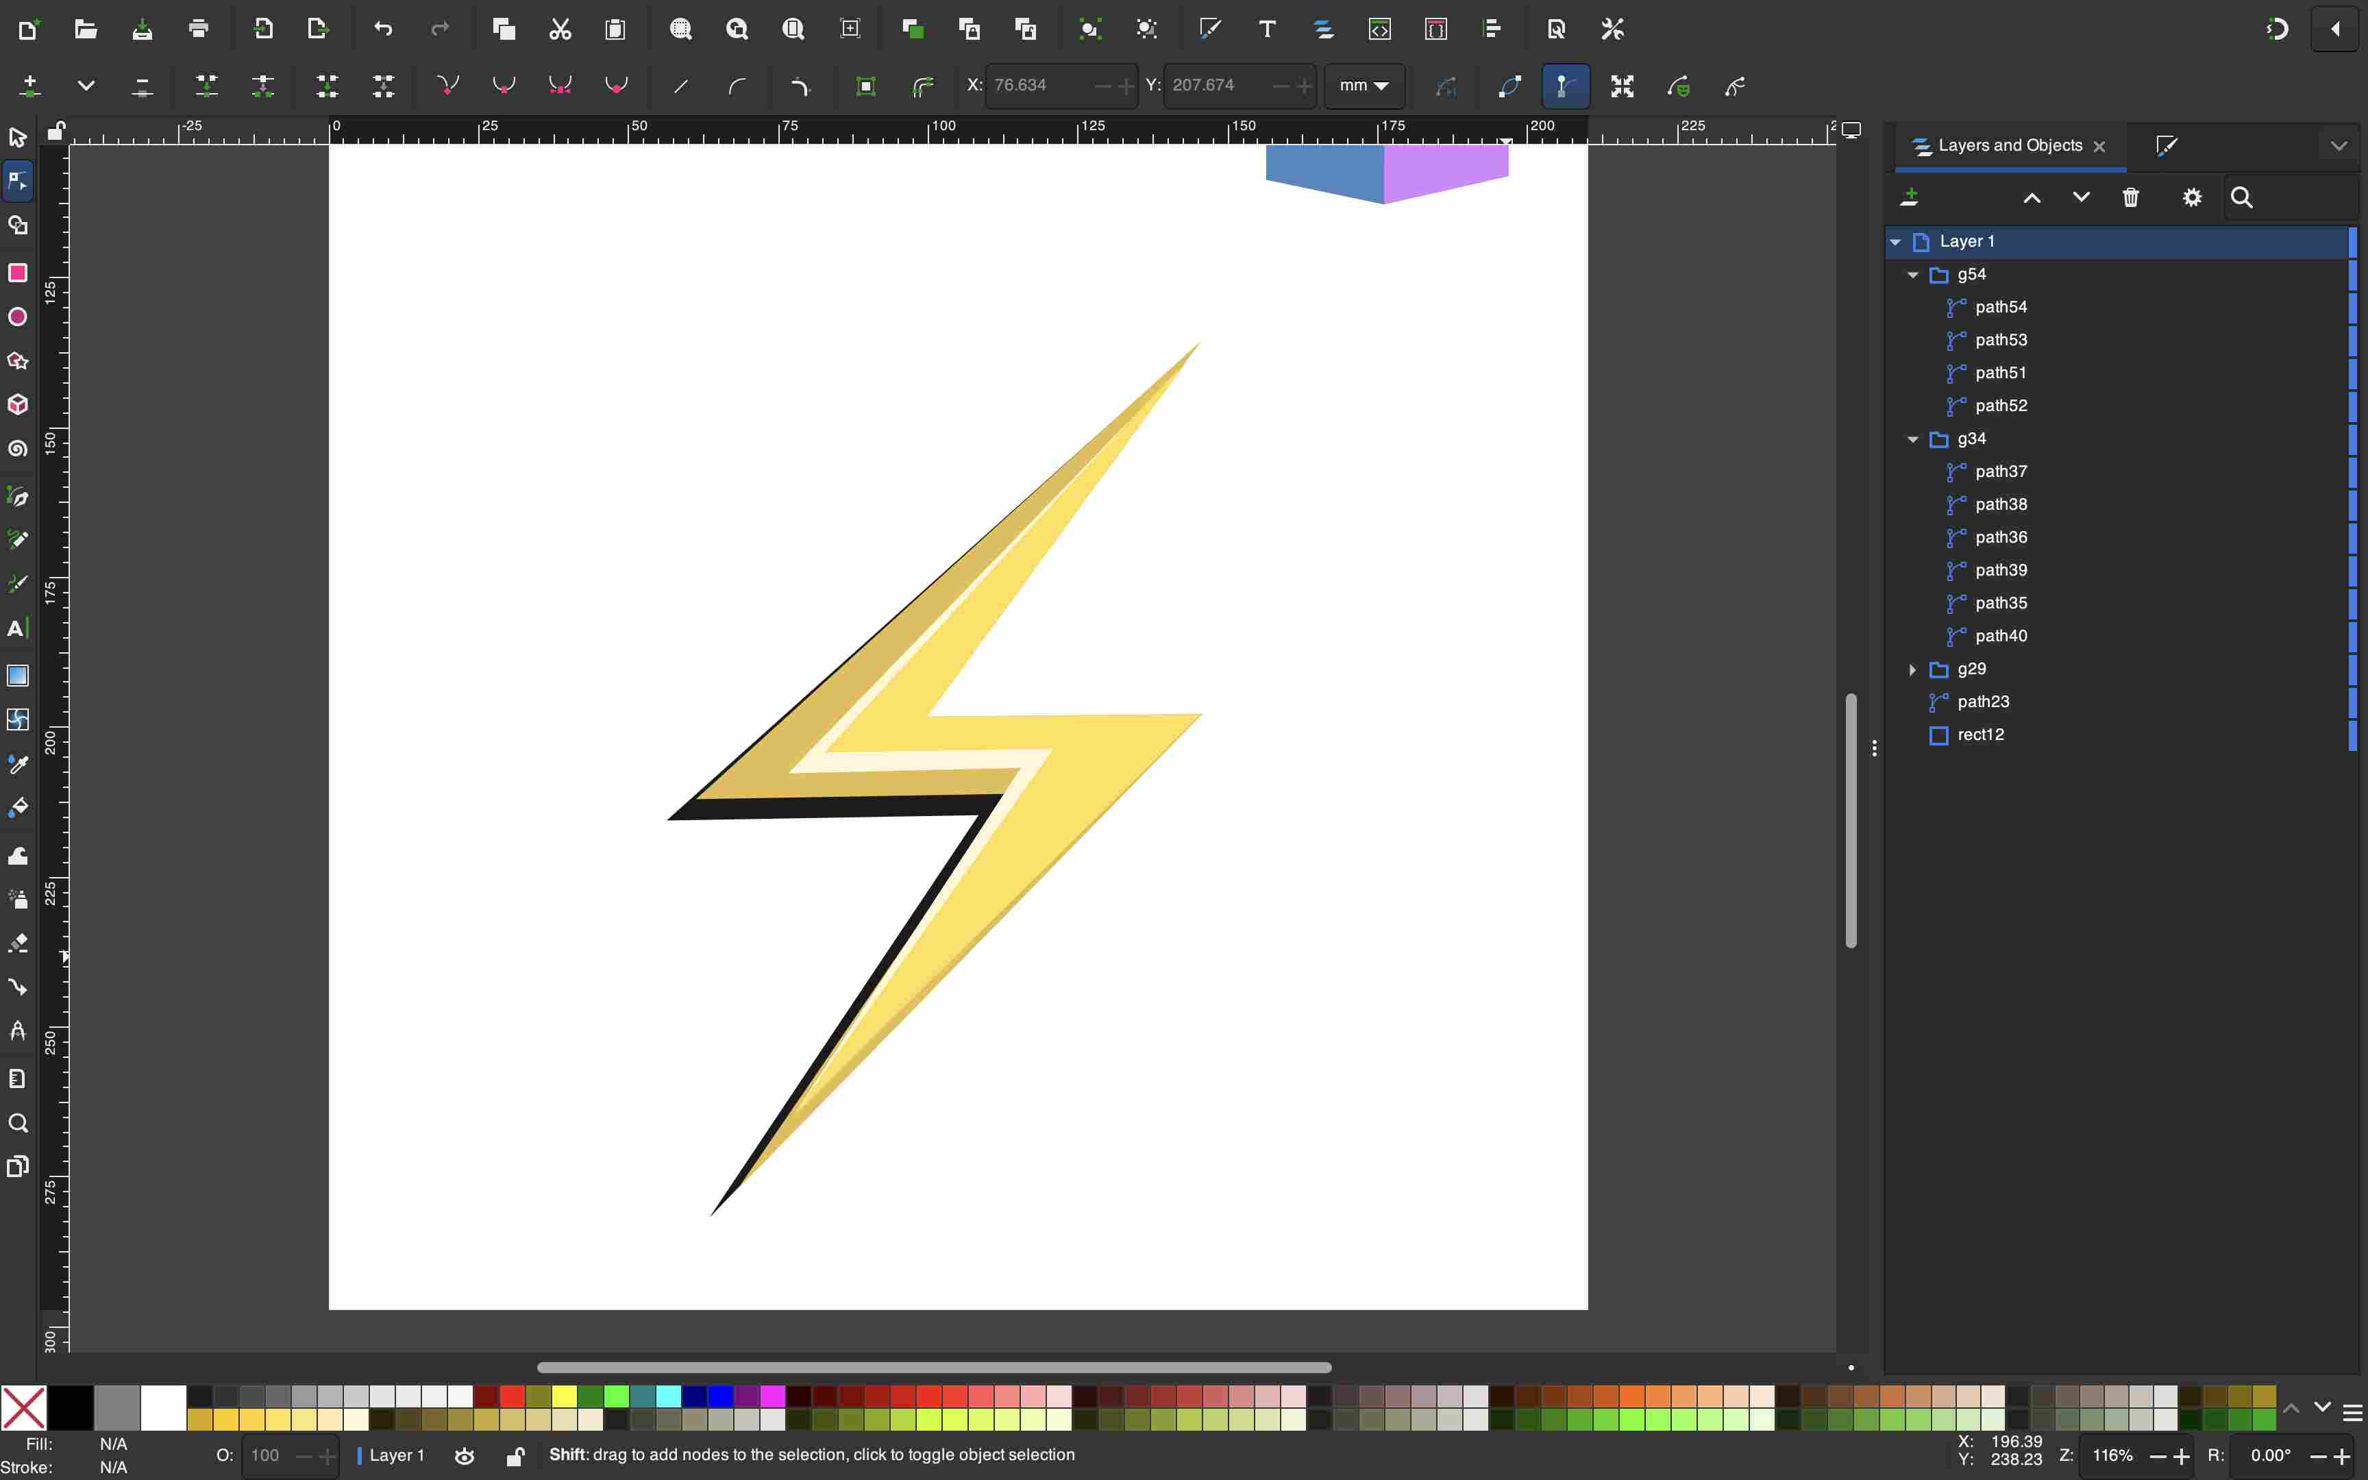
Task: Select the Pen Bezier tool
Action: [x=18, y=496]
